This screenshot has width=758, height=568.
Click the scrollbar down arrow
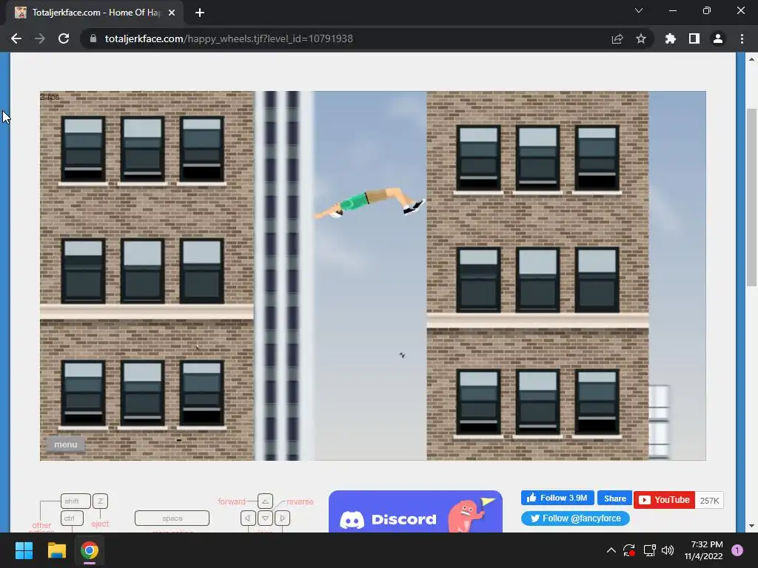751,526
